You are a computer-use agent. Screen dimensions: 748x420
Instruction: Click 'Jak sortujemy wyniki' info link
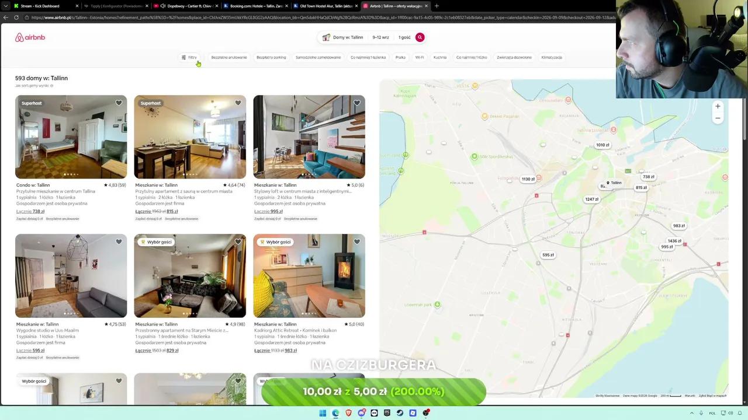tap(34, 86)
